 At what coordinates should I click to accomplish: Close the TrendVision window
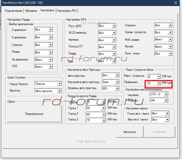(176, 3)
